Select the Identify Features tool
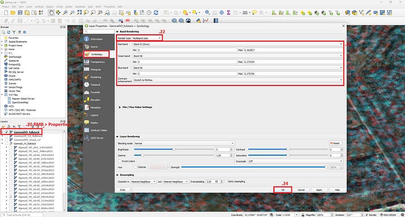The image size is (405, 217). pos(207,12)
